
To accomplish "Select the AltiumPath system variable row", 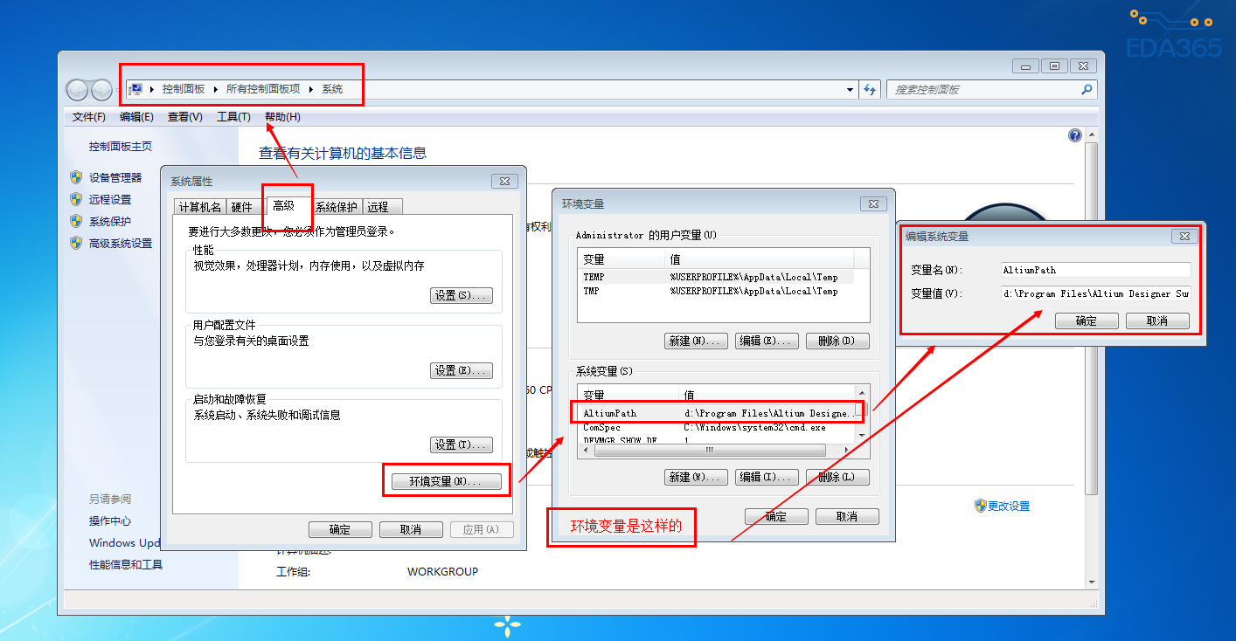I will pos(716,413).
